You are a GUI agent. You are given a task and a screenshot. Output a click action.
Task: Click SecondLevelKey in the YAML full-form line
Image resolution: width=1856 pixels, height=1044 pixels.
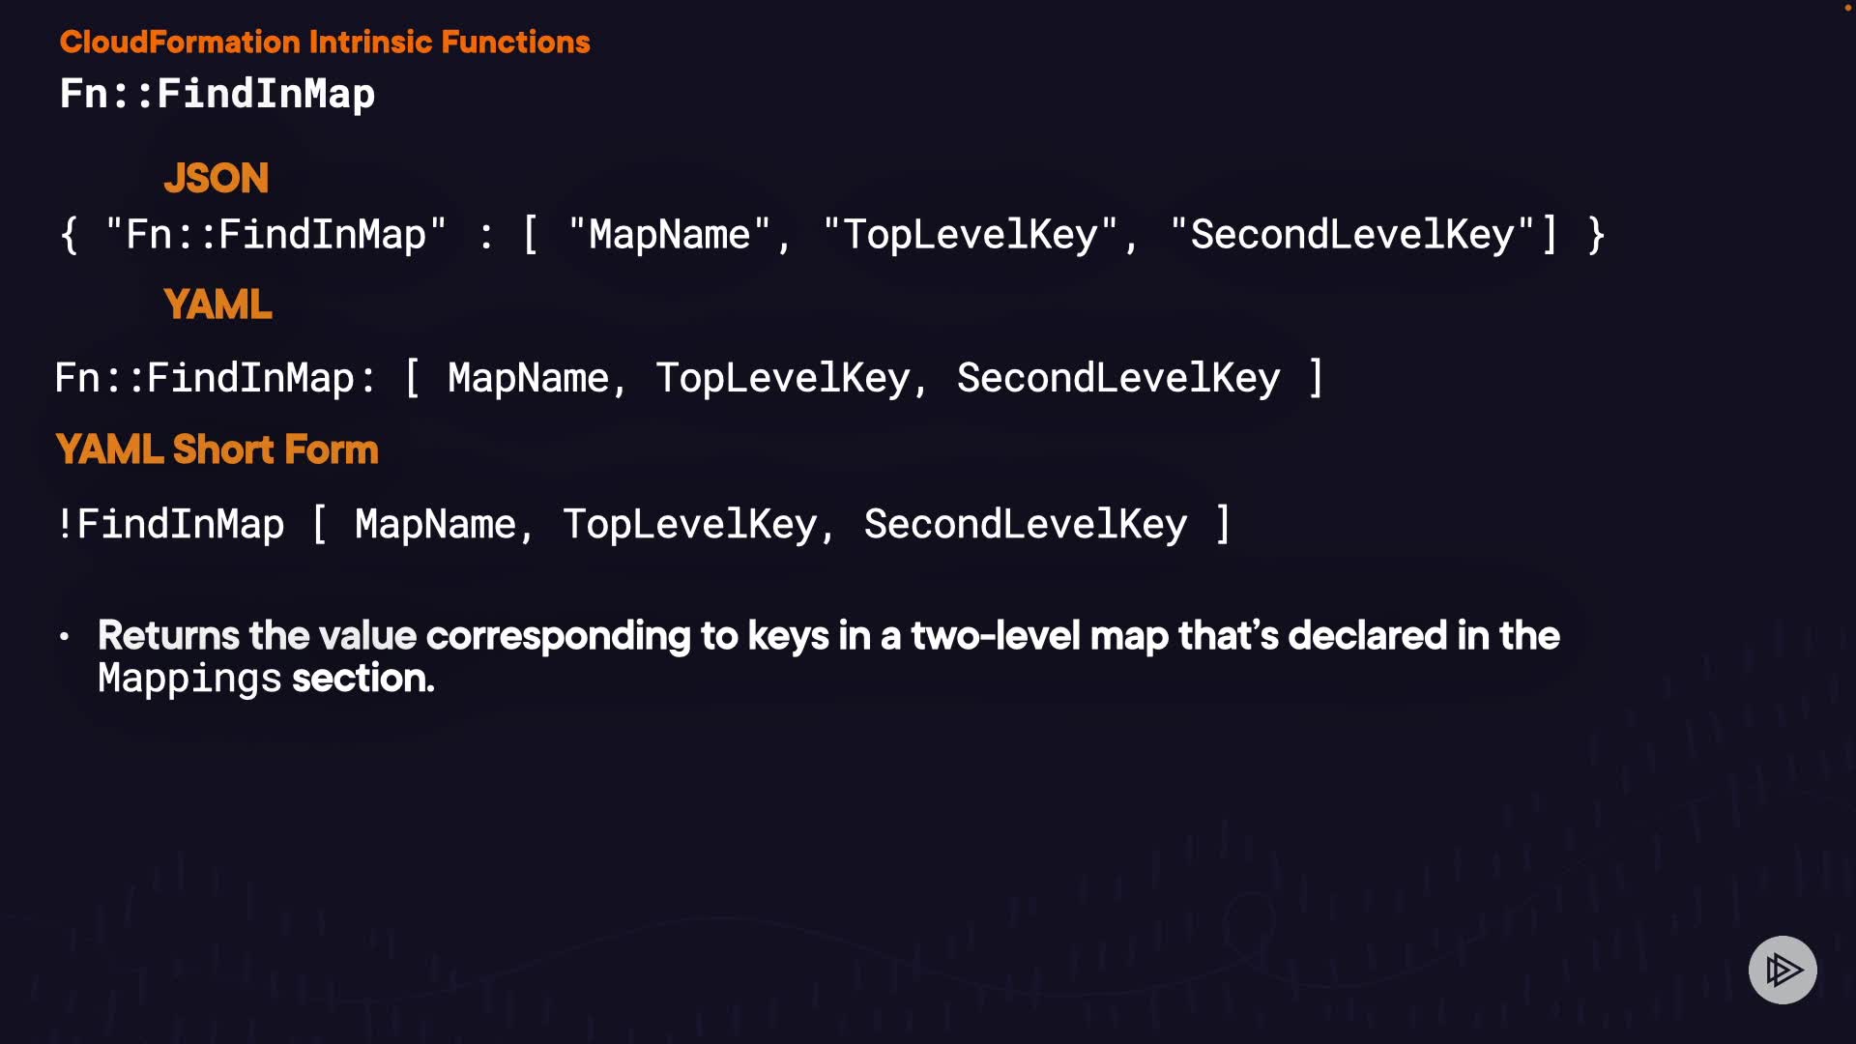[x=1118, y=378]
